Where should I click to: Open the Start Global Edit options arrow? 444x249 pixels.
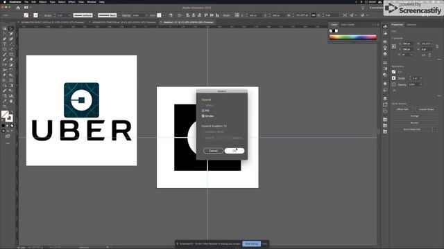coord(434,129)
